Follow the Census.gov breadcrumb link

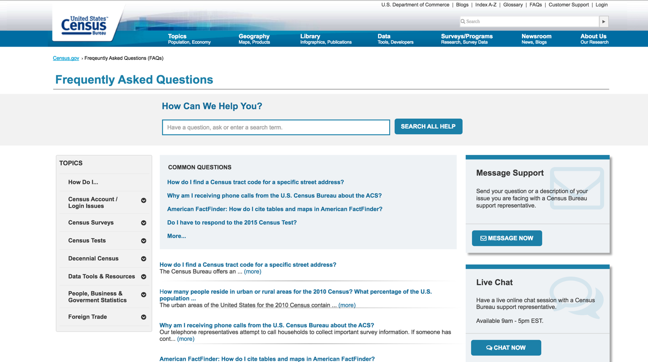(x=66, y=58)
